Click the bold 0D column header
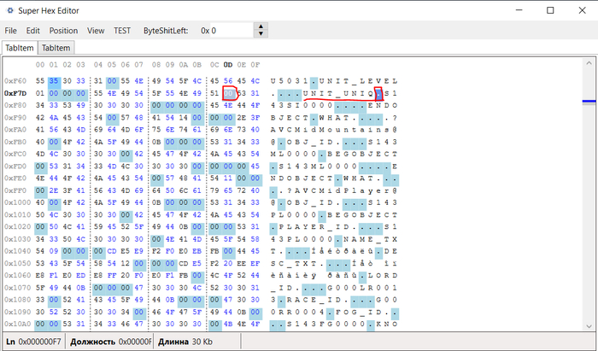Image resolution: width=598 pixels, height=351 pixels. click(x=228, y=64)
